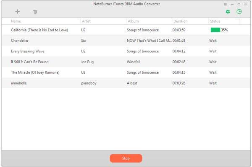Minimize the NoteBurner window
Screen dimensions: 252x167
pyautogui.click(x=232, y=4)
